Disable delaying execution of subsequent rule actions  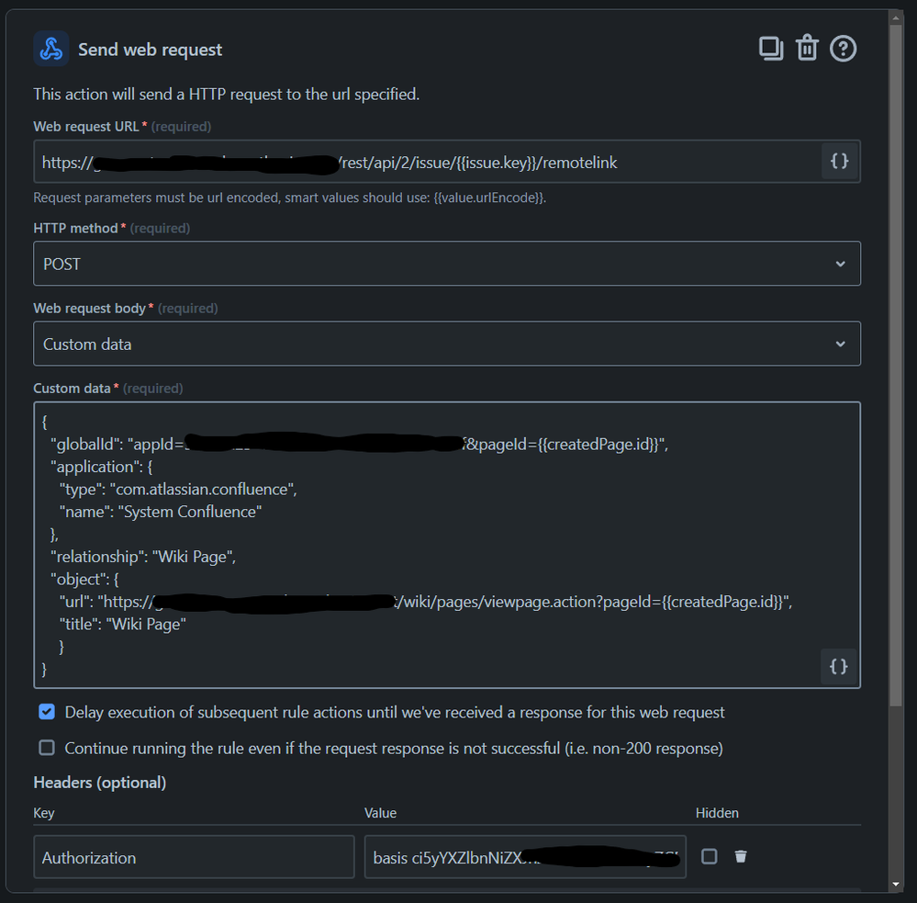(47, 711)
